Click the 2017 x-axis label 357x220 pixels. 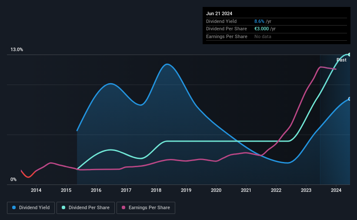126,190
